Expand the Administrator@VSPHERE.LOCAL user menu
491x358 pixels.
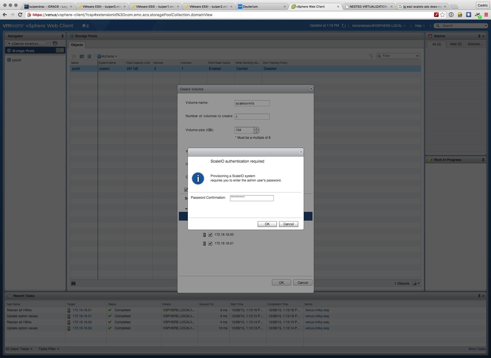379,26
